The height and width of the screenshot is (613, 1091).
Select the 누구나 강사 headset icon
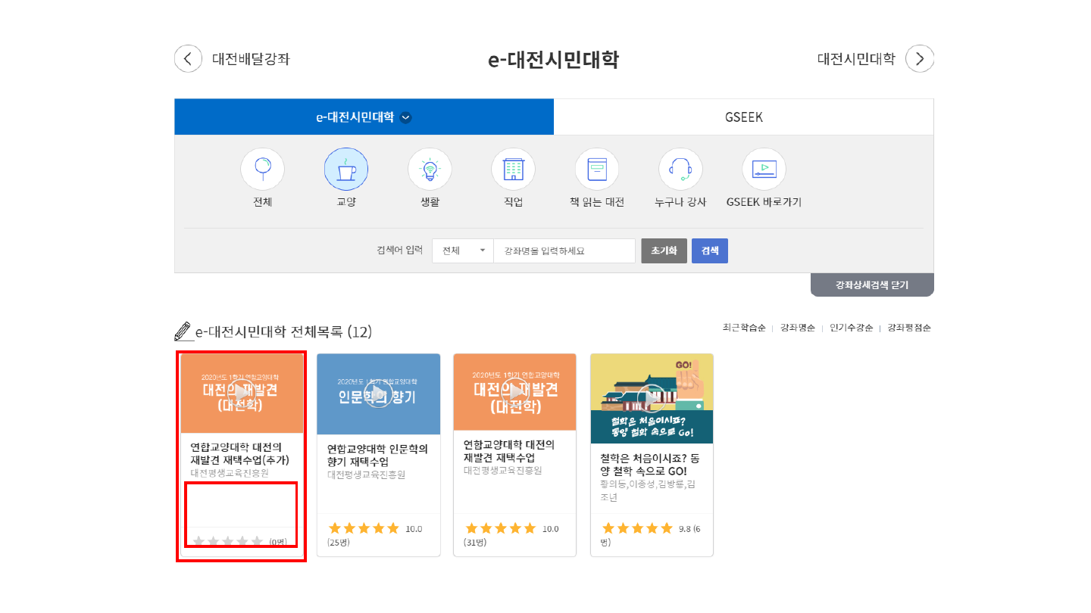(680, 170)
